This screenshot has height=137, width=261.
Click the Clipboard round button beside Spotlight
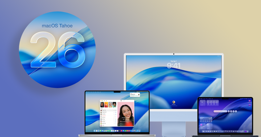click(x=236, y=111)
